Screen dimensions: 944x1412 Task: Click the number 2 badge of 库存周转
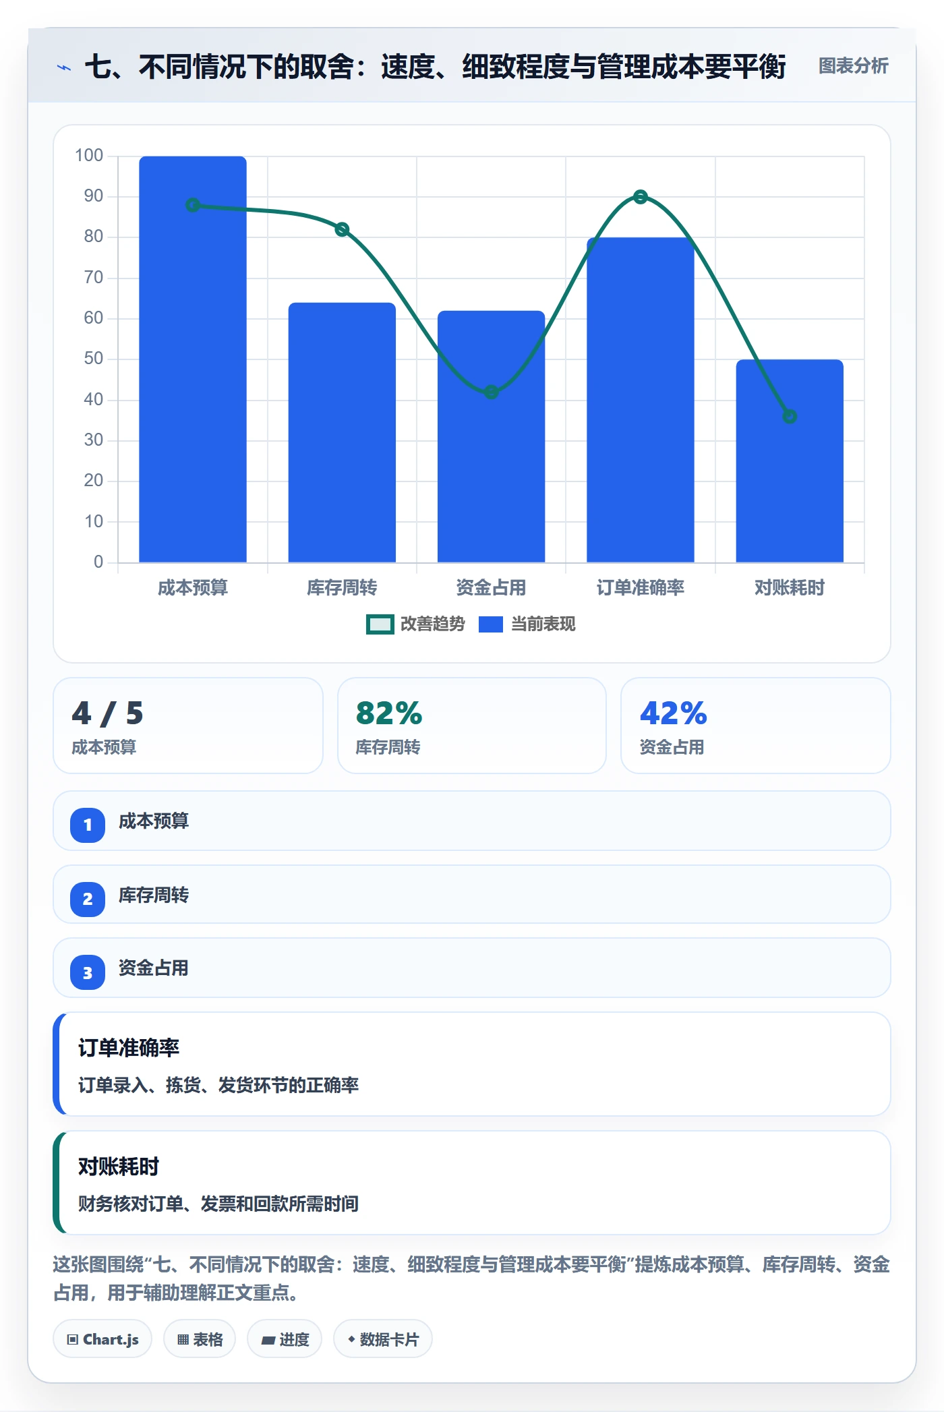pos(88,899)
